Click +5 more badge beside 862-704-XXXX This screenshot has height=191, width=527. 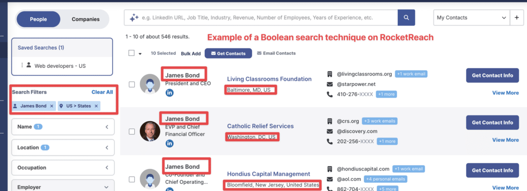(387, 188)
